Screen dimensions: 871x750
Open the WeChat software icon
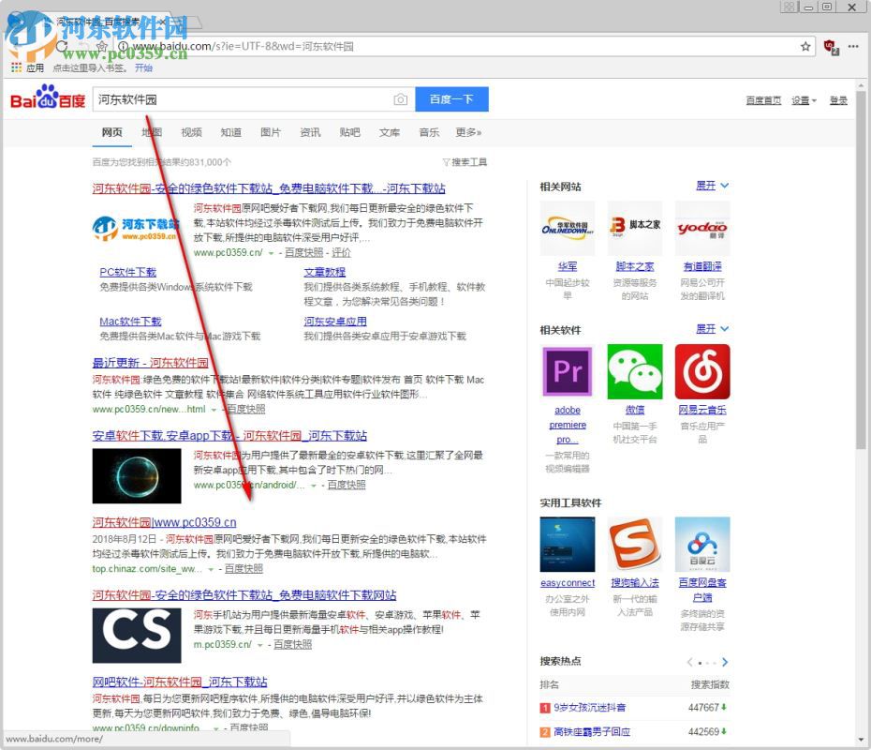coord(635,371)
